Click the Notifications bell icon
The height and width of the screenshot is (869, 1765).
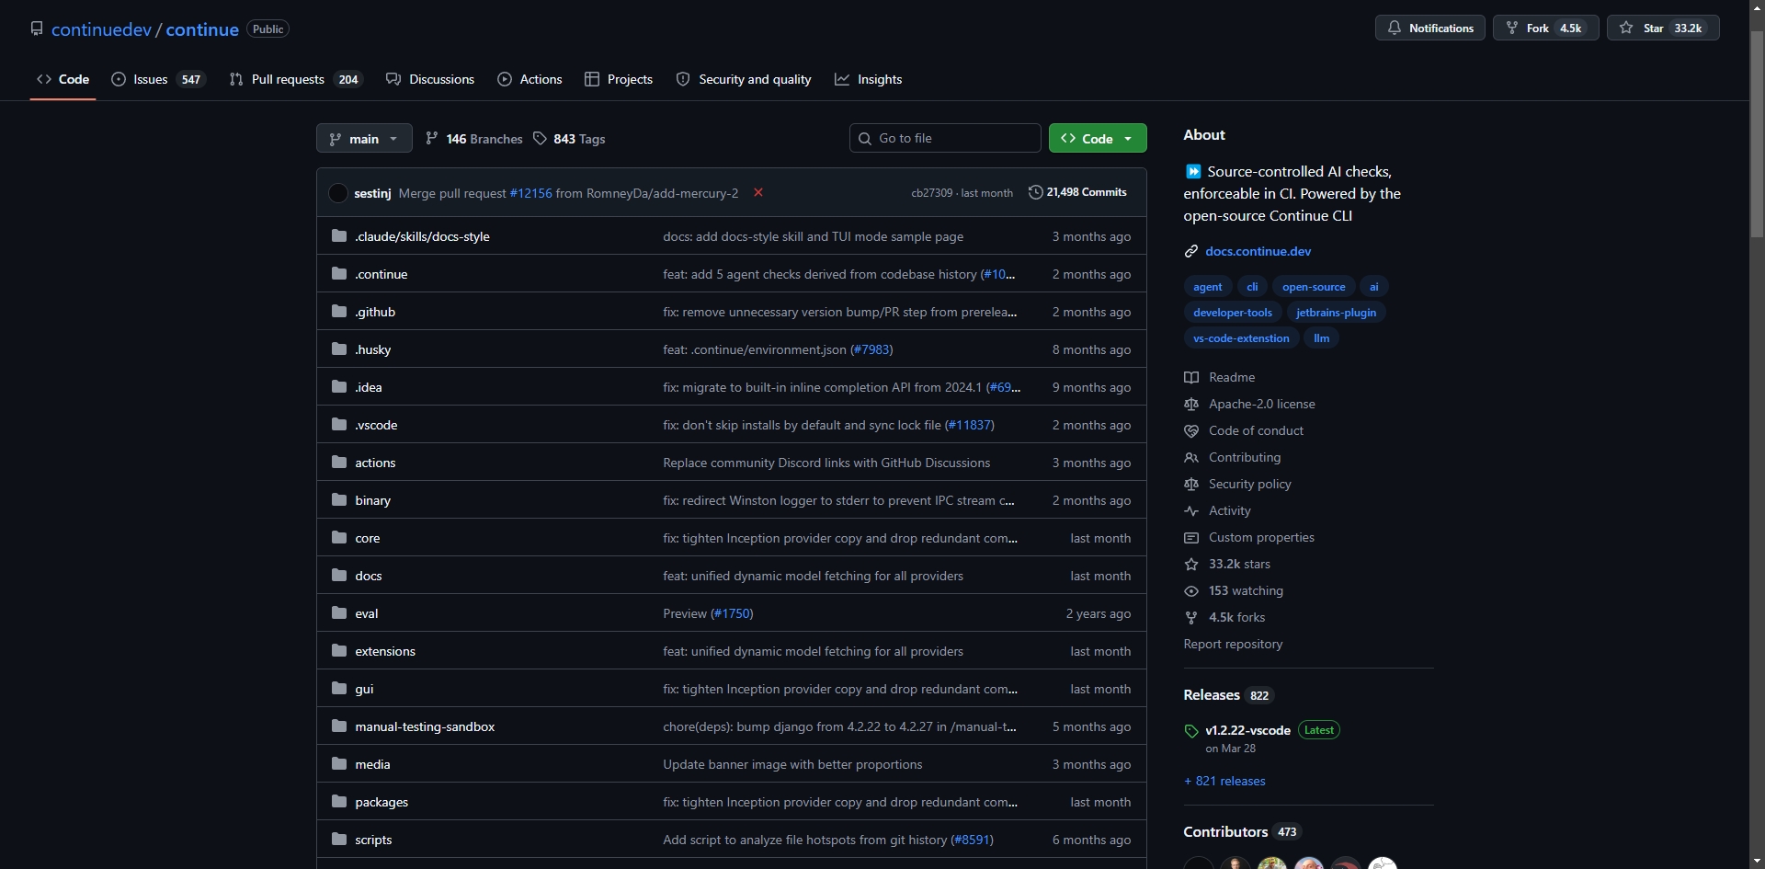click(1395, 28)
